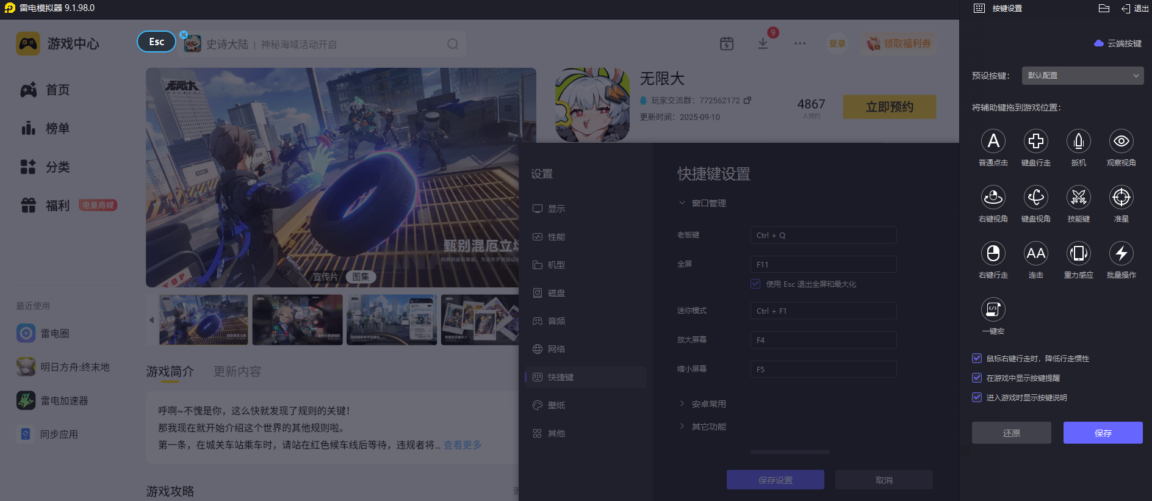This screenshot has height=501, width=1152.
Task: Open downloads icon with badge 9
Action: [x=763, y=43]
